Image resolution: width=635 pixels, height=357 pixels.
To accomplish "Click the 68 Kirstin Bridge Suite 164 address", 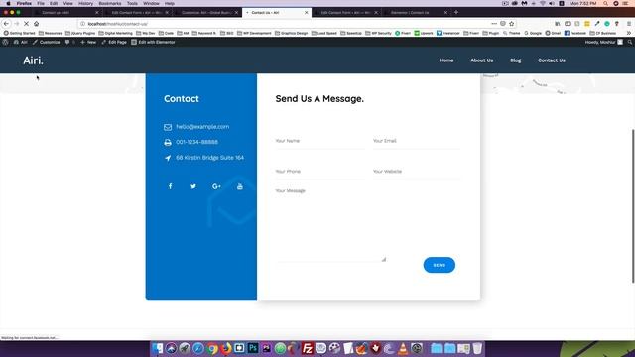I will click(x=209, y=158).
